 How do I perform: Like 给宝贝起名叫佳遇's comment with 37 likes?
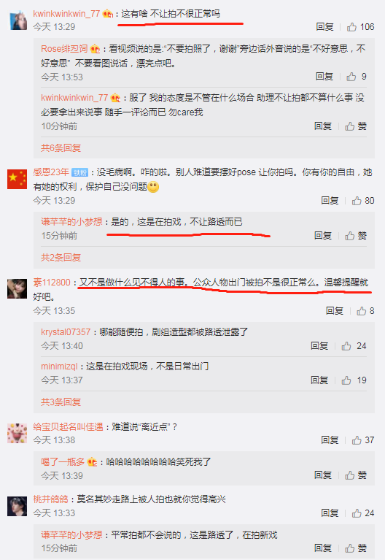click(363, 440)
